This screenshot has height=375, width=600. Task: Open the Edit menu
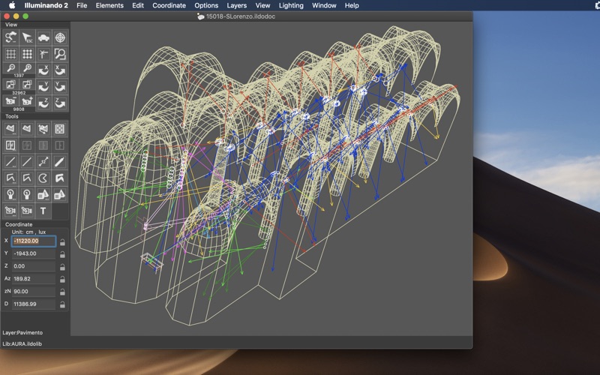[138, 5]
